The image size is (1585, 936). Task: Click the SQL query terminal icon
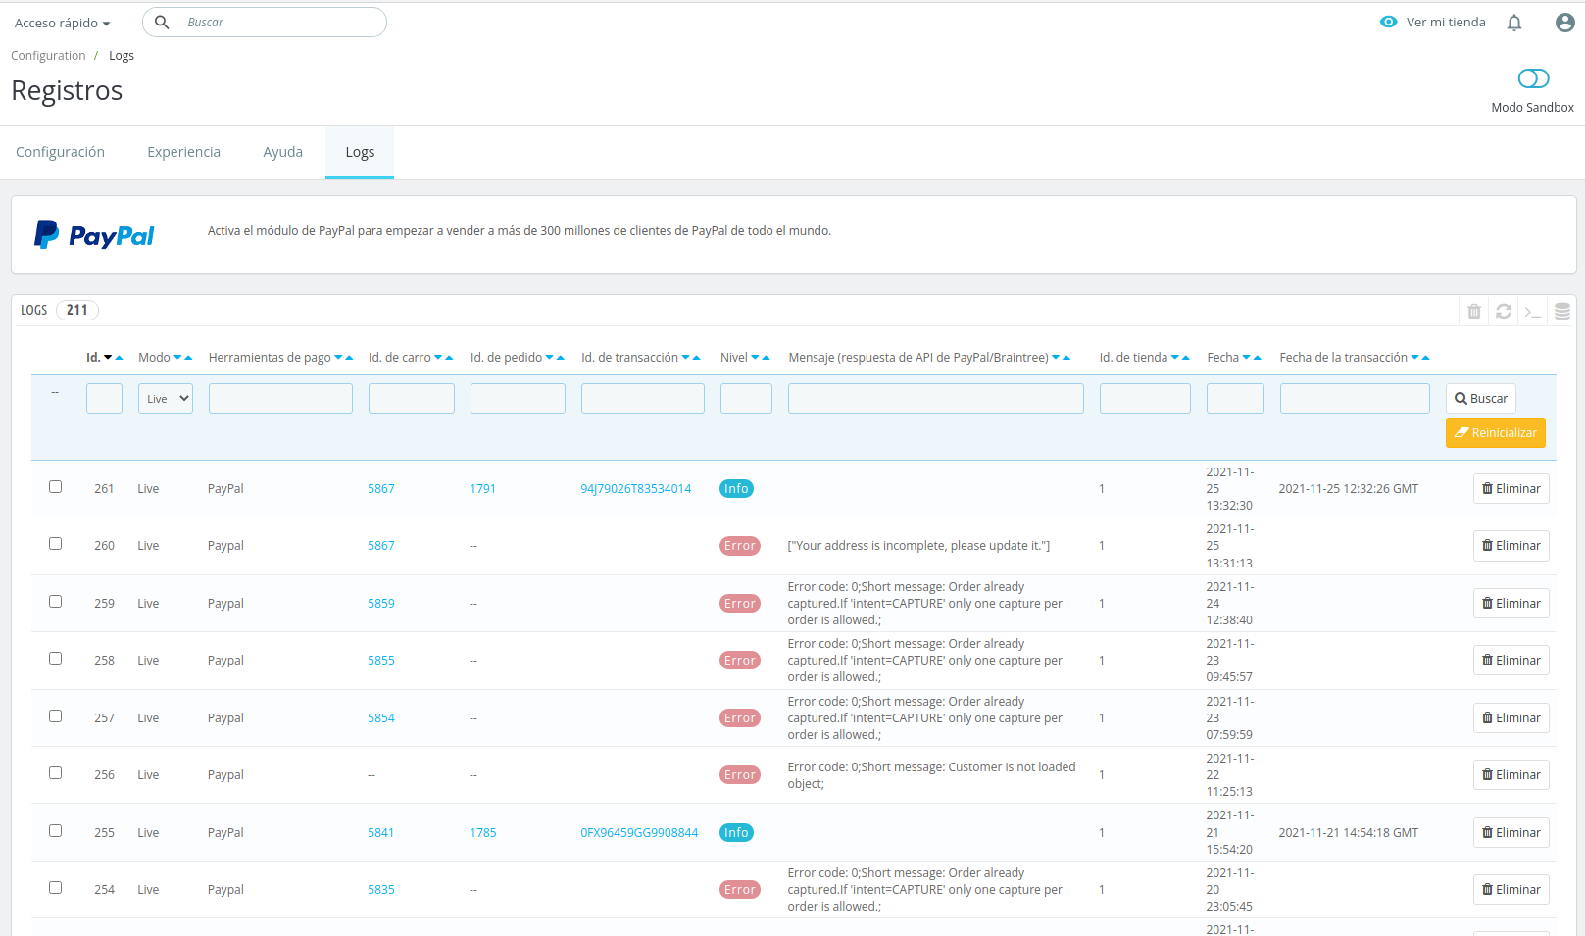pos(1533,312)
